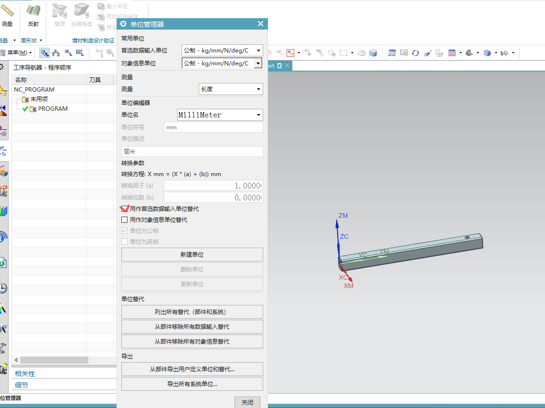This screenshot has height=408, width=545.
Task: Click the 转换因子 (a) value field
Action: 214,186
